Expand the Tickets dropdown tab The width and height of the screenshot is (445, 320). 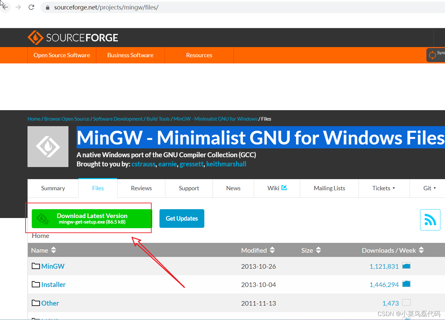(x=384, y=188)
